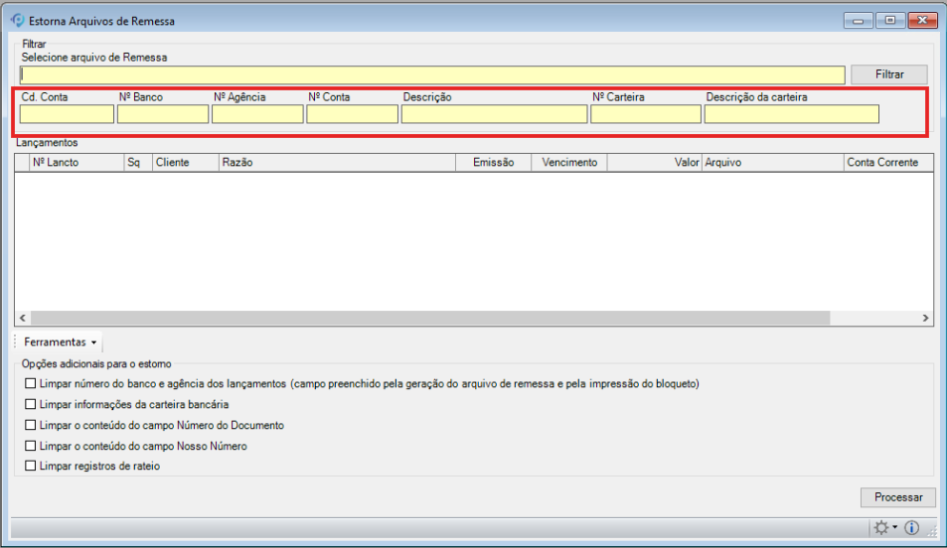Viewport: 947px width, 548px height.
Task: Enable Limpar registros de rateio option
Action: point(31,466)
